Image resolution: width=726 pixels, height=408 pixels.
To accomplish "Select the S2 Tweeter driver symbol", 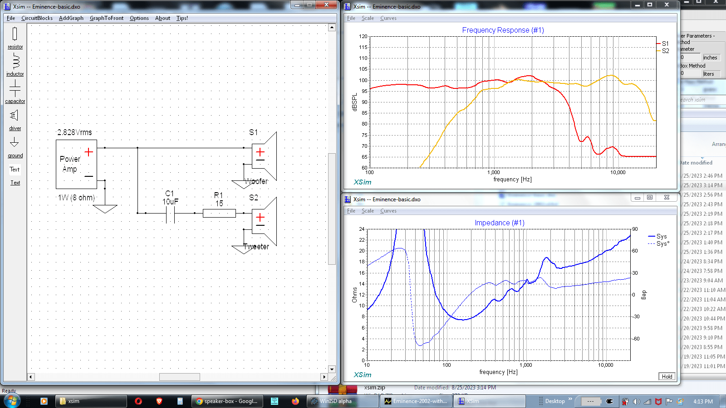I will [x=264, y=221].
